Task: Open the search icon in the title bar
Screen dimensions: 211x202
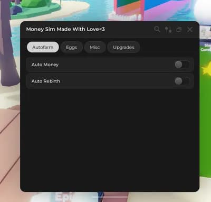Action: [157, 29]
